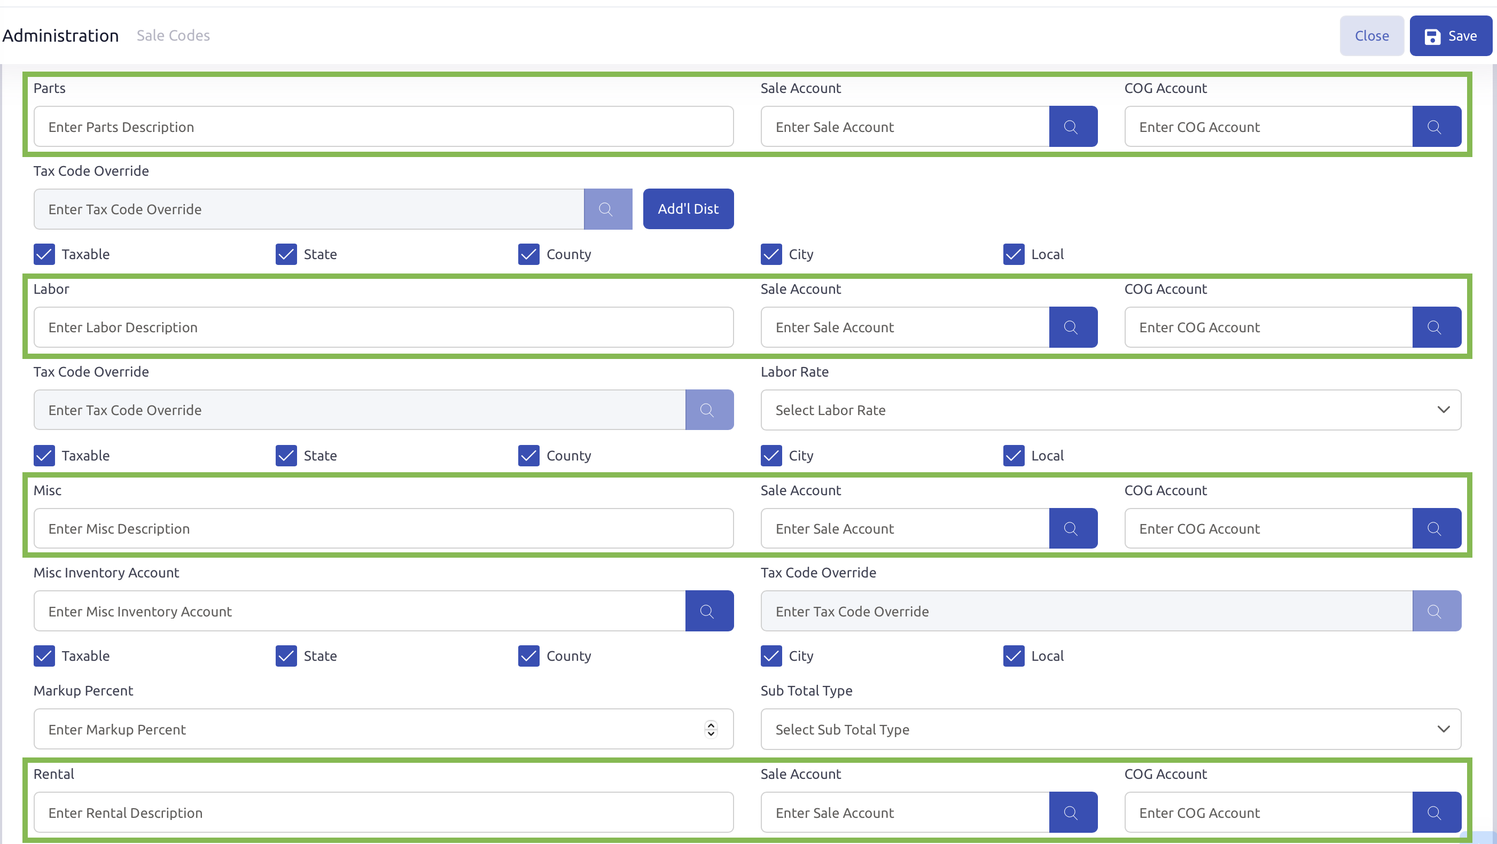This screenshot has width=1497, height=844.
Task: Click the Misc Sale Account search icon
Action: 1072,528
